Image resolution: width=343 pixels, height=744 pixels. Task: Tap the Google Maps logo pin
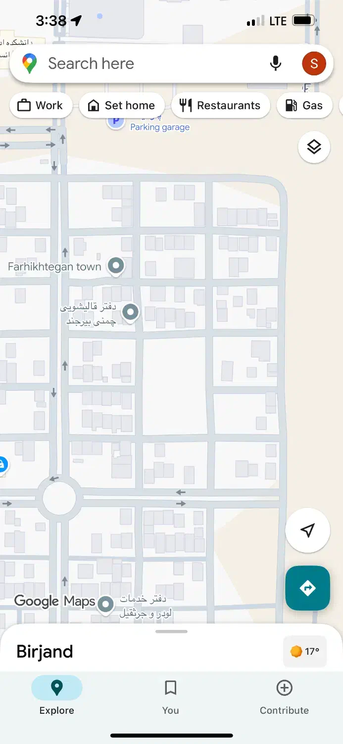(x=30, y=63)
